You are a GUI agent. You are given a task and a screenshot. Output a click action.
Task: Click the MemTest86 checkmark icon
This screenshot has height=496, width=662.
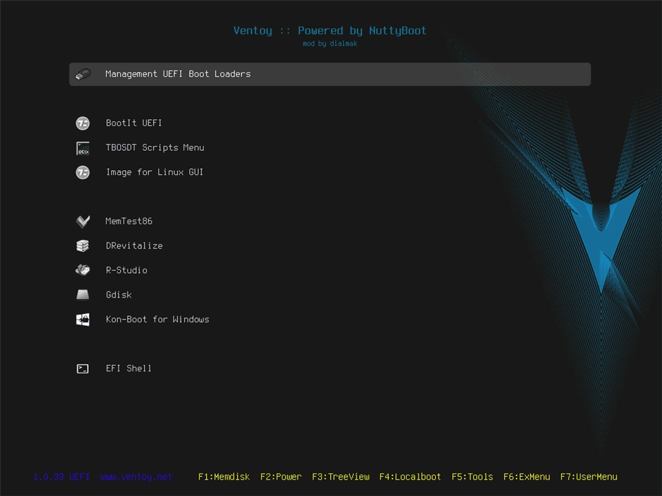(83, 221)
